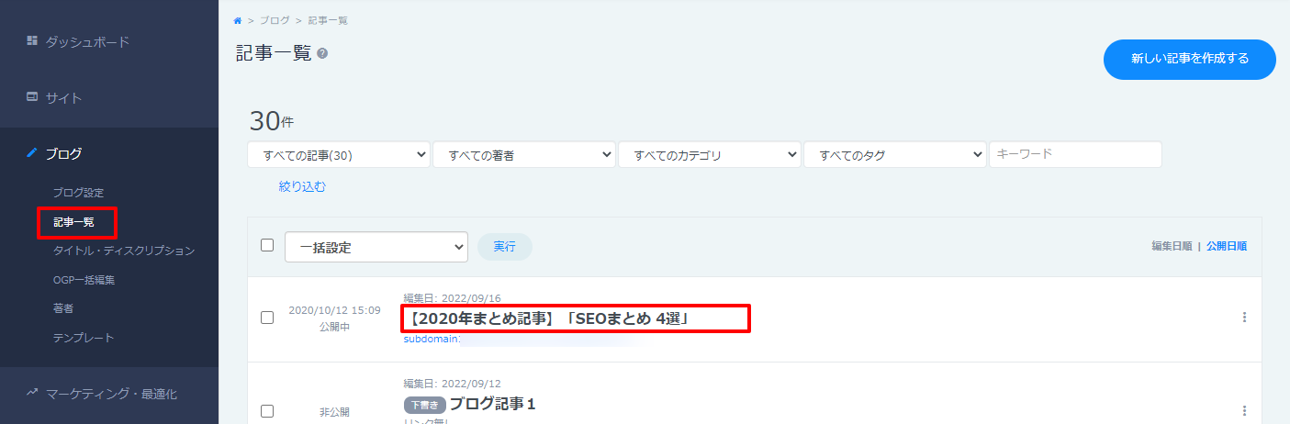Open OGP一括編集 submenu item
Image resolution: width=1290 pixels, height=424 pixels.
84,279
